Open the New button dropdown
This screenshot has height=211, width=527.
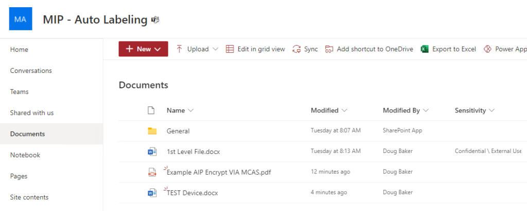pyautogui.click(x=143, y=49)
